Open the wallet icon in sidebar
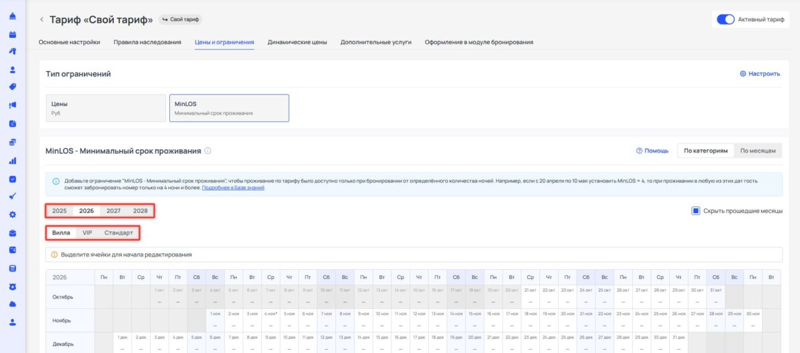 13,250
